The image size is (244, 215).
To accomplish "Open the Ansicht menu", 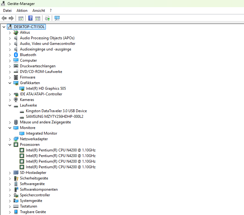I will pos(39,11).
